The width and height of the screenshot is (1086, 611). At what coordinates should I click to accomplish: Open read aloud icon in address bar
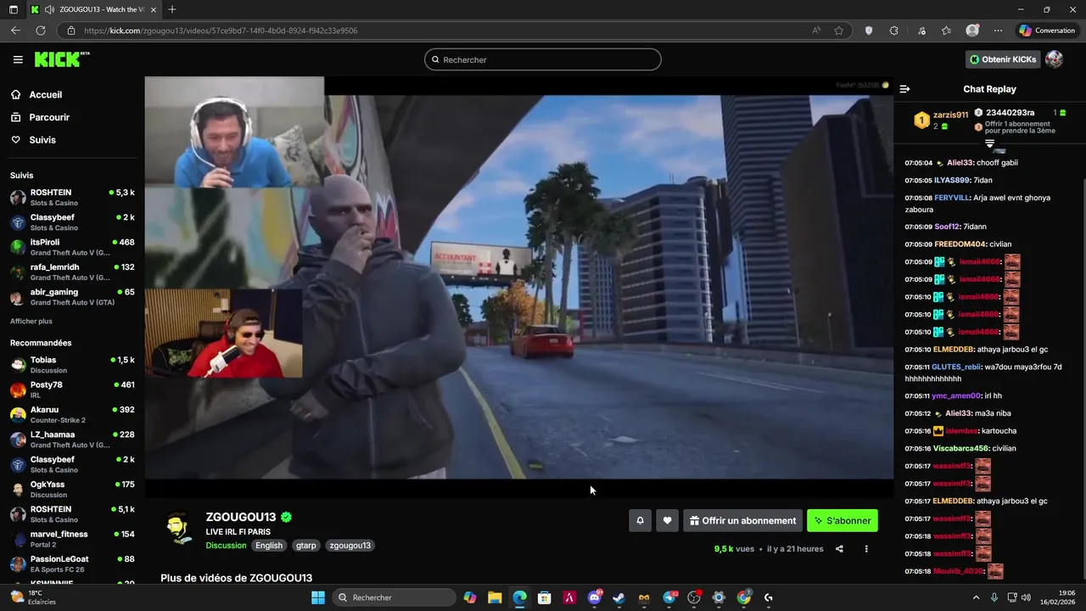[816, 31]
